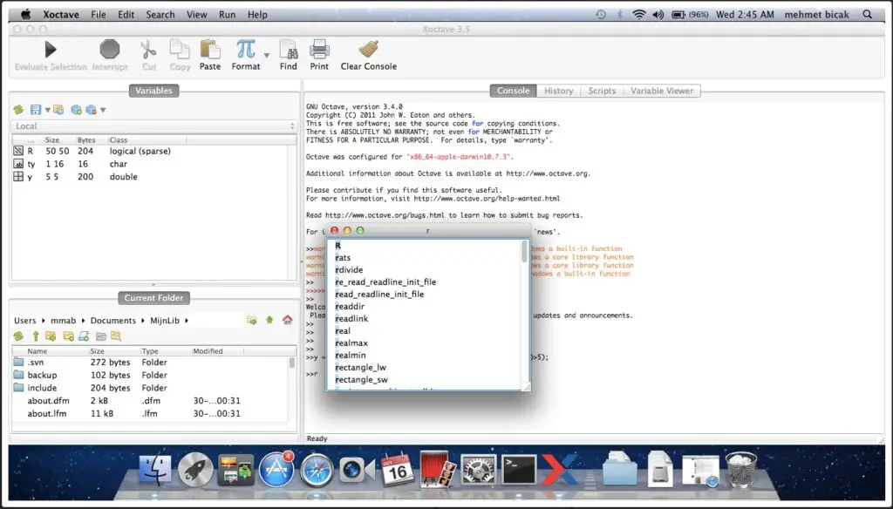Click the load variables folder icon in Variables panel
Image resolution: width=893 pixels, height=509 pixels.
pyautogui.click(x=58, y=110)
